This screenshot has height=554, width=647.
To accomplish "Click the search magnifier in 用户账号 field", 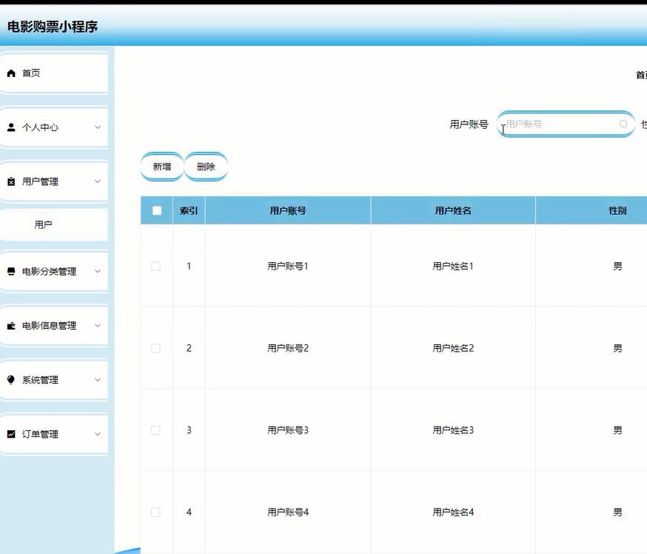I will pyautogui.click(x=623, y=124).
